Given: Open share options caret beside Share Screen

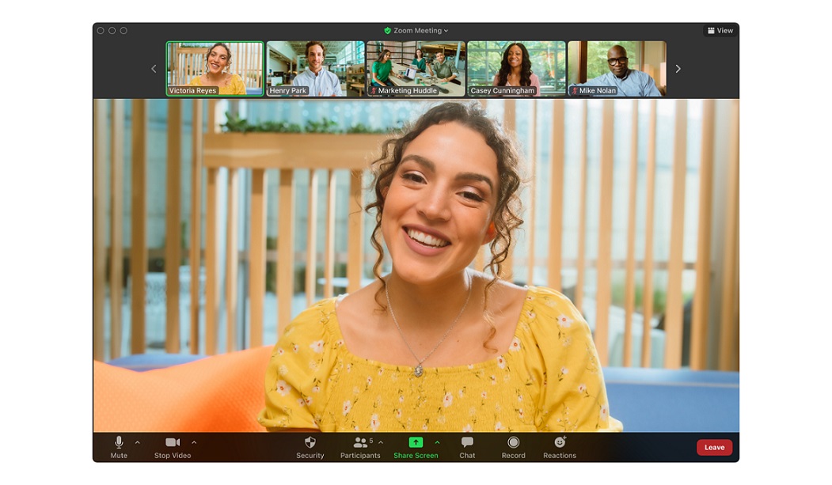Looking at the screenshot, I should [437, 442].
